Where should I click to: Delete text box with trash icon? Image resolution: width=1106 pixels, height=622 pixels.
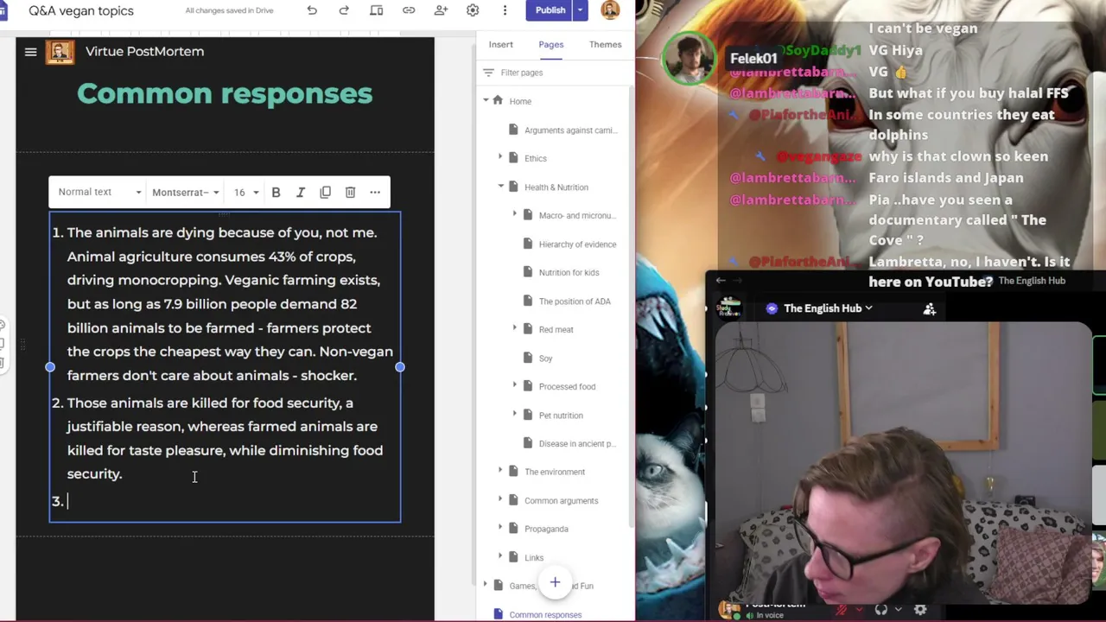[350, 192]
